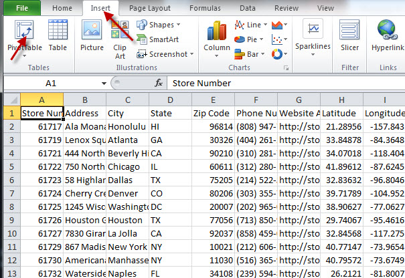
Task: Insert a Table from the ribbon
Action: pos(58,35)
